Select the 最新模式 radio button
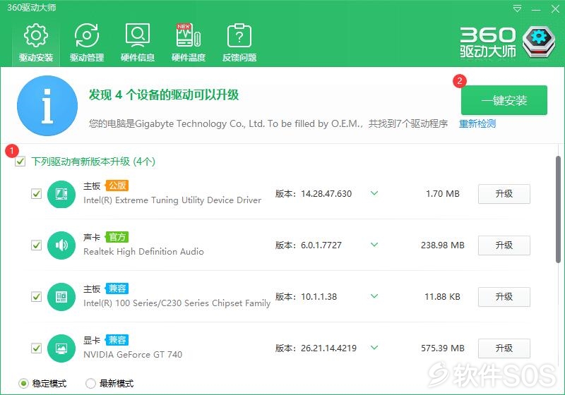The image size is (565, 395). [x=91, y=384]
